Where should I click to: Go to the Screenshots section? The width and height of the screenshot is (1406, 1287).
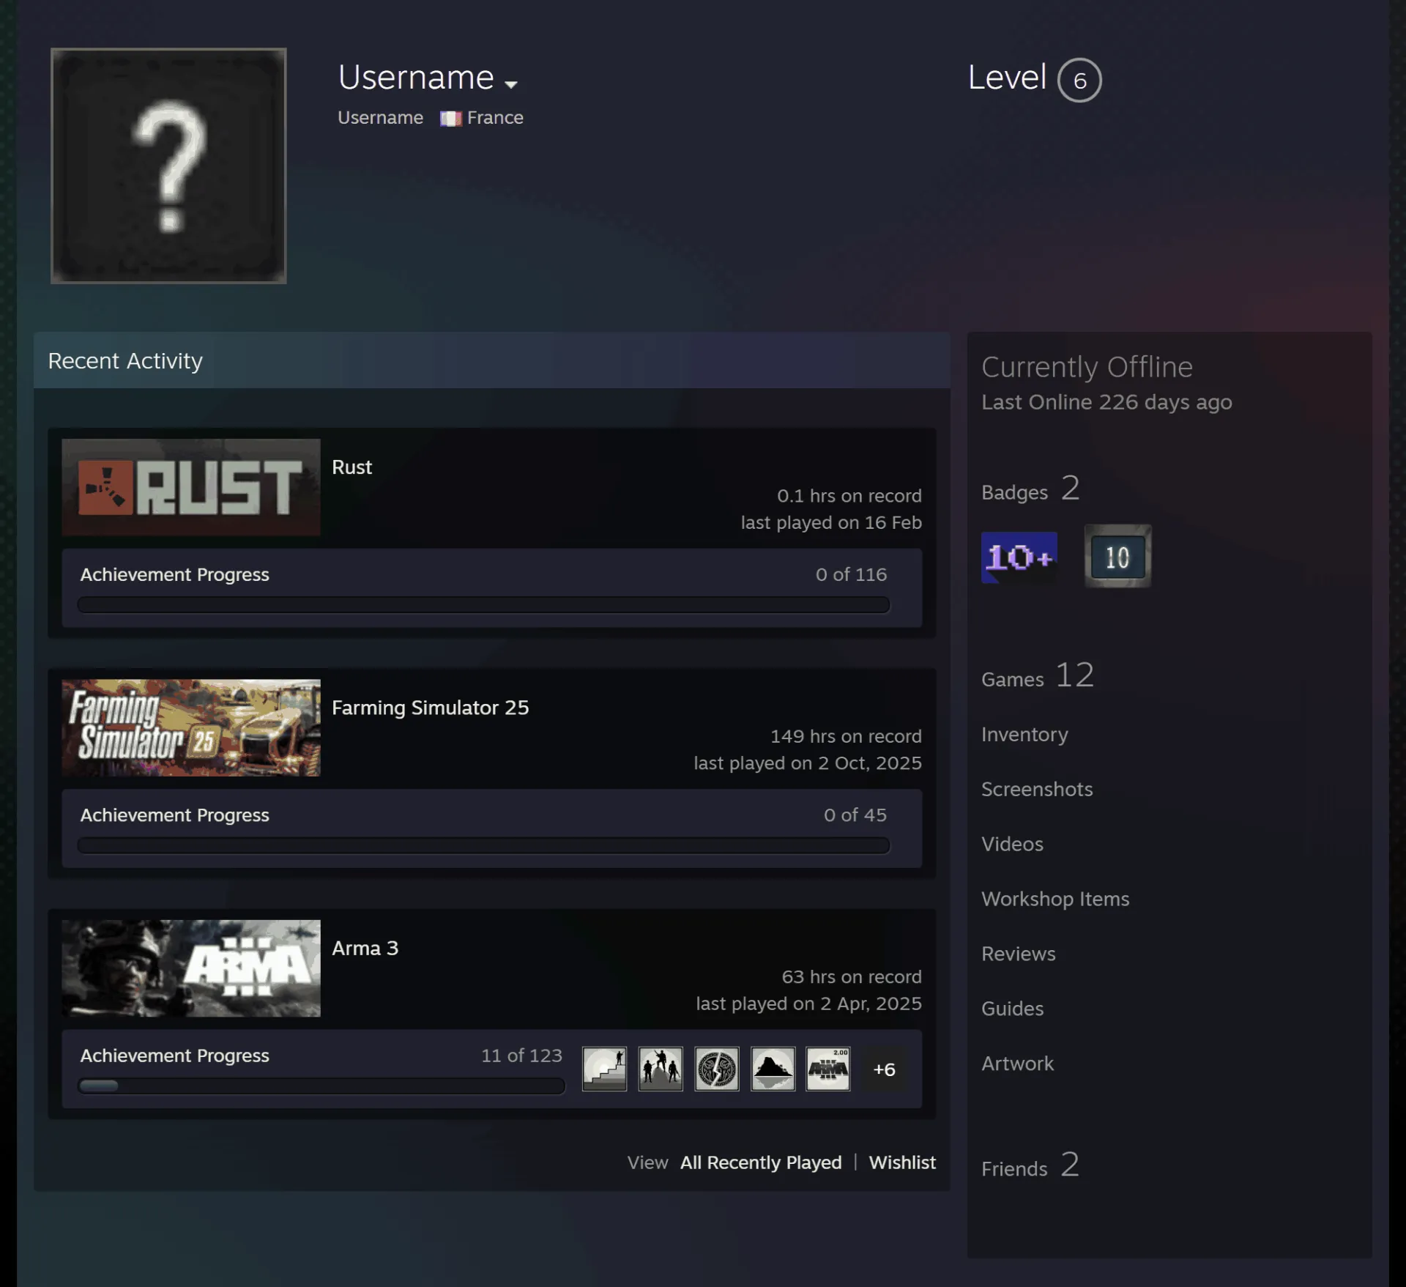(x=1037, y=789)
